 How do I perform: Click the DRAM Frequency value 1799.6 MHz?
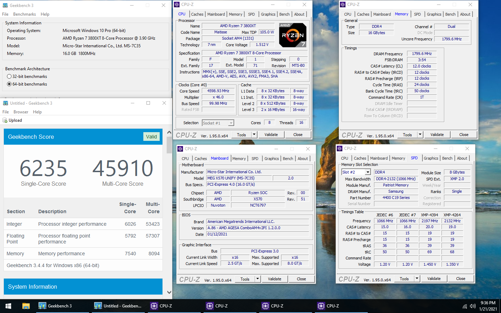pos(422,54)
